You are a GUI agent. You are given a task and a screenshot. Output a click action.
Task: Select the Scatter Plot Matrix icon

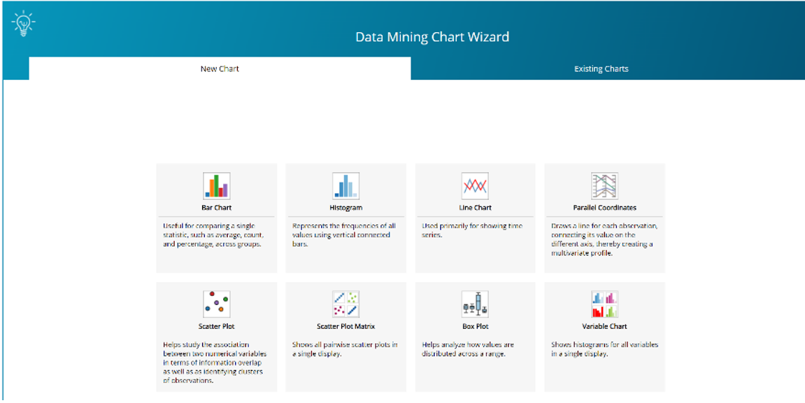pyautogui.click(x=345, y=302)
